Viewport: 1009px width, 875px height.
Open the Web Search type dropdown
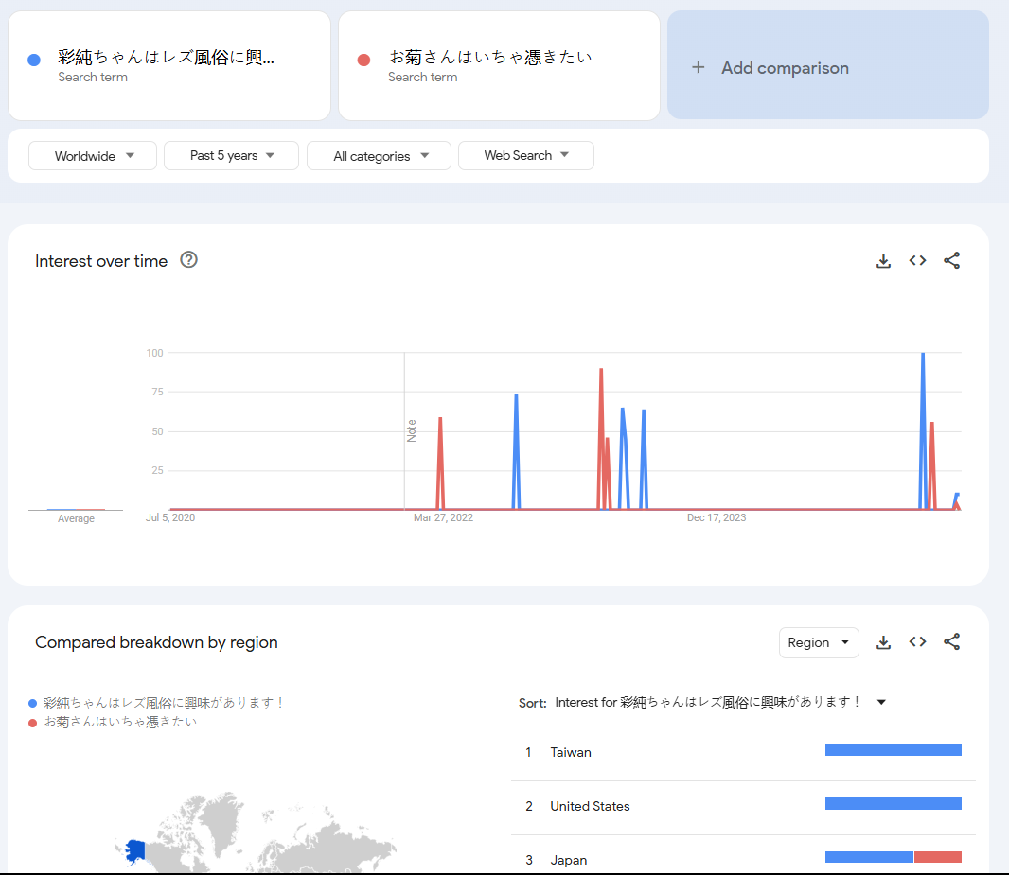(x=525, y=155)
